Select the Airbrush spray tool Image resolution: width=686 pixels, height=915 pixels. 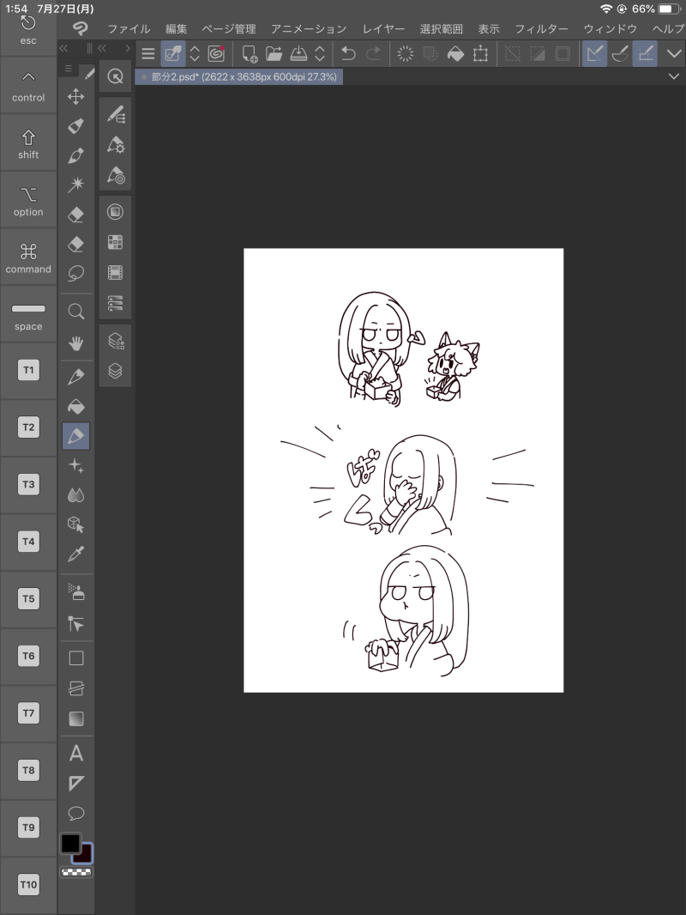75,593
